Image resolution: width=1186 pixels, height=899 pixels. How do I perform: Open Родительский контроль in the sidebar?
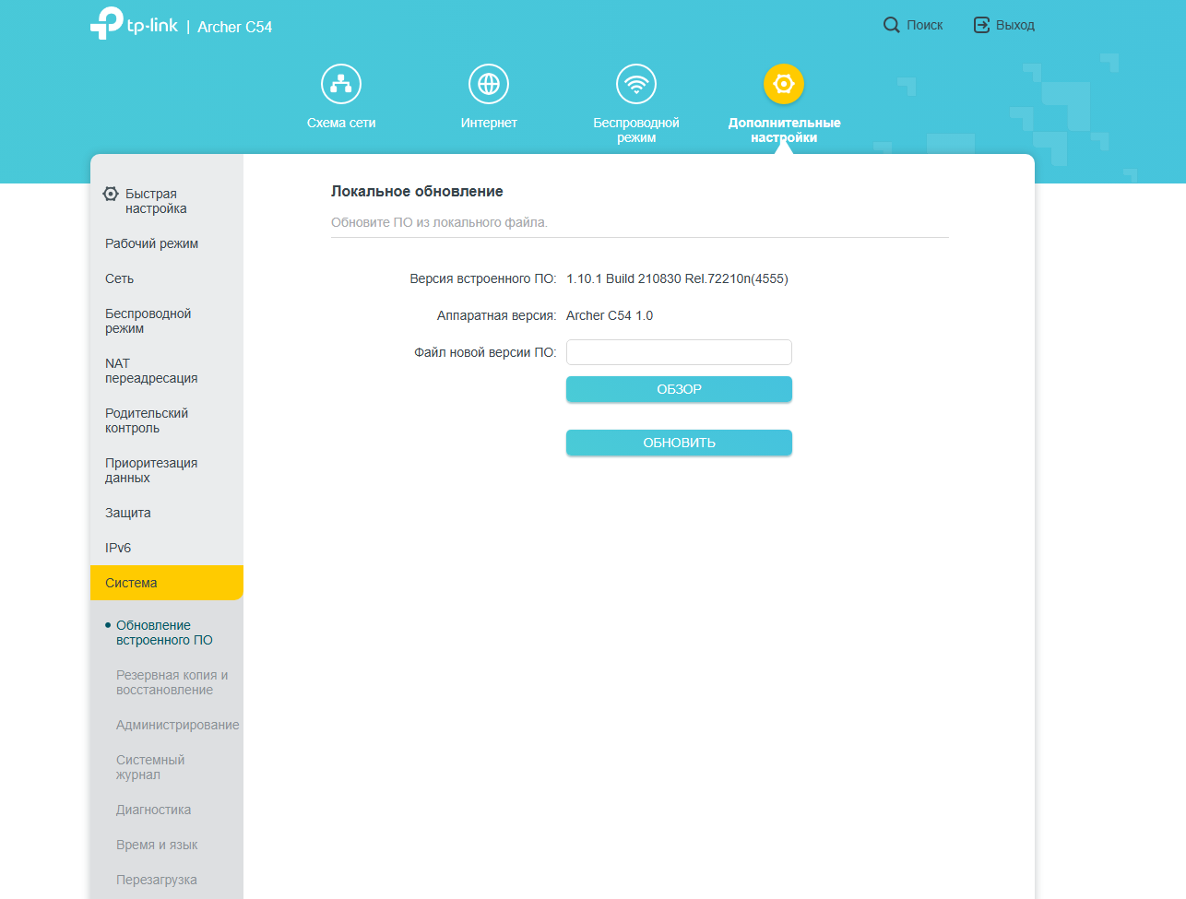(x=147, y=420)
